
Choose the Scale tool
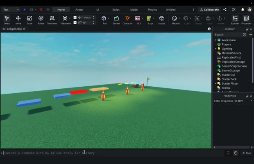29,20
